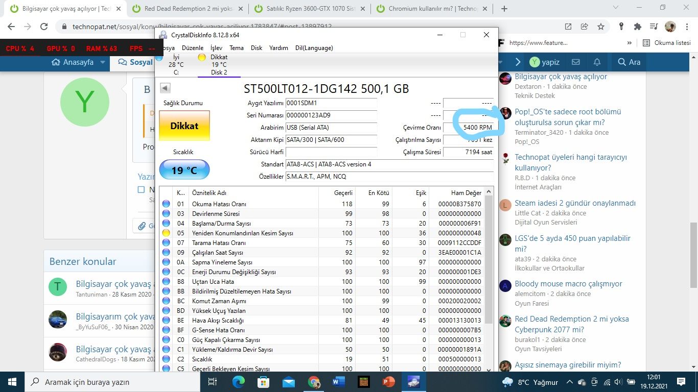This screenshot has width=698, height=392.
Task: Open the yapiz user account menu
Action: (545, 62)
